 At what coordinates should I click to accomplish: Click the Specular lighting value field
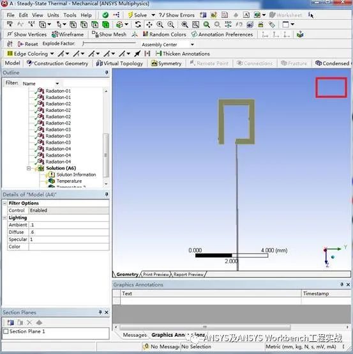click(x=69, y=240)
